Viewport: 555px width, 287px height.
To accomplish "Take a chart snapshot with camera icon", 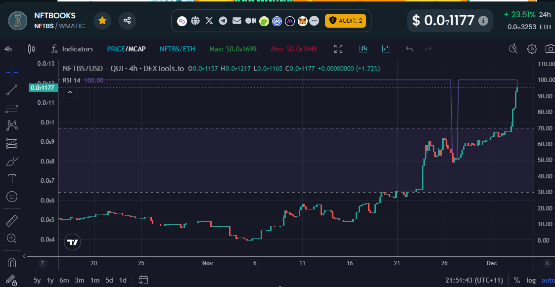I will tap(551, 49).
